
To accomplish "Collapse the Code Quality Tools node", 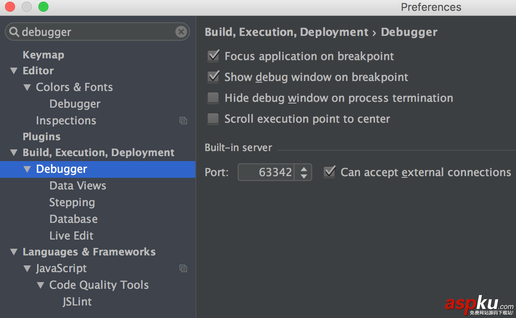I will [40, 285].
